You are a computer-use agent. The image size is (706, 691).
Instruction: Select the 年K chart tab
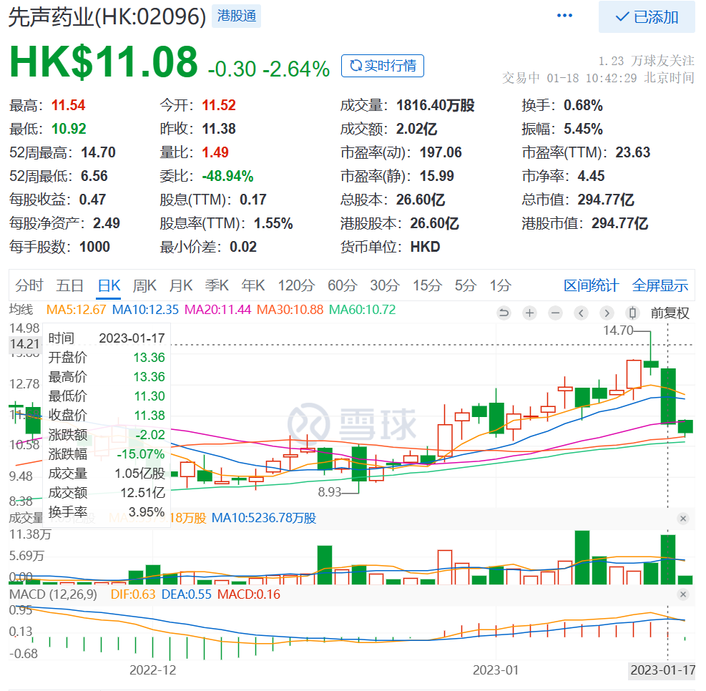tap(253, 285)
